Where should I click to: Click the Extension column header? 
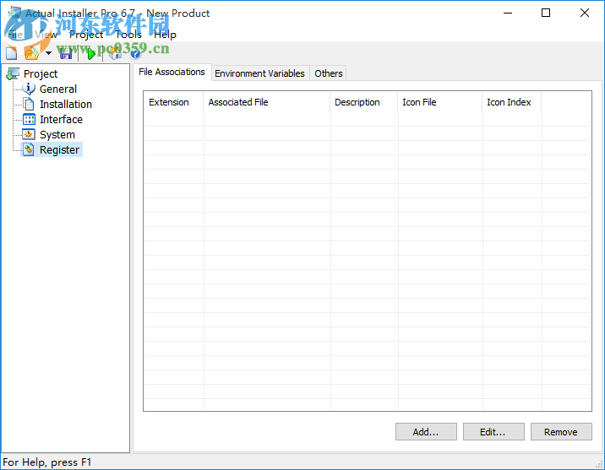point(173,102)
